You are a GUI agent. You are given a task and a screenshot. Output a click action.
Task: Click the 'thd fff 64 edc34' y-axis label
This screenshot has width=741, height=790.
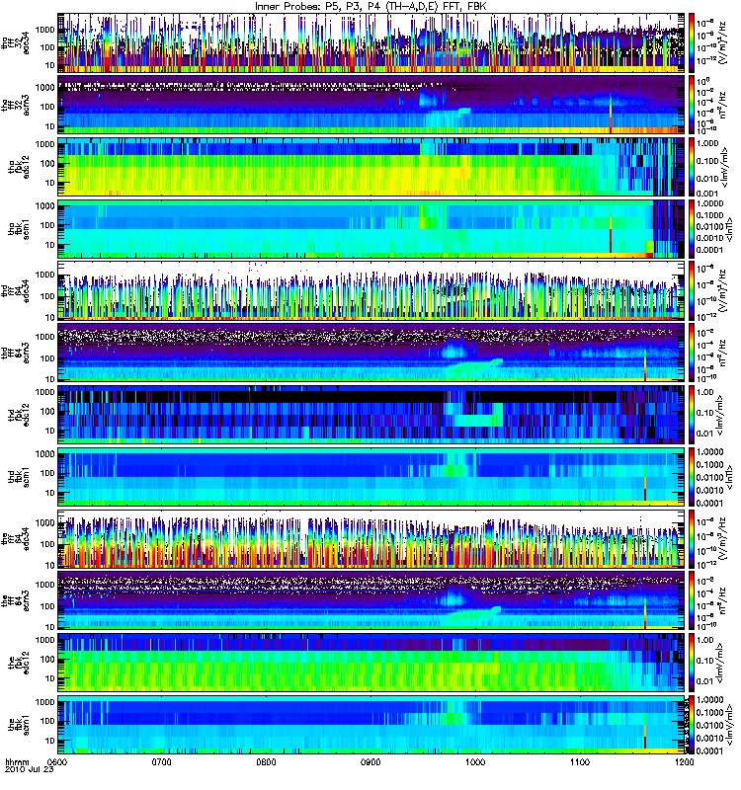click(x=15, y=290)
